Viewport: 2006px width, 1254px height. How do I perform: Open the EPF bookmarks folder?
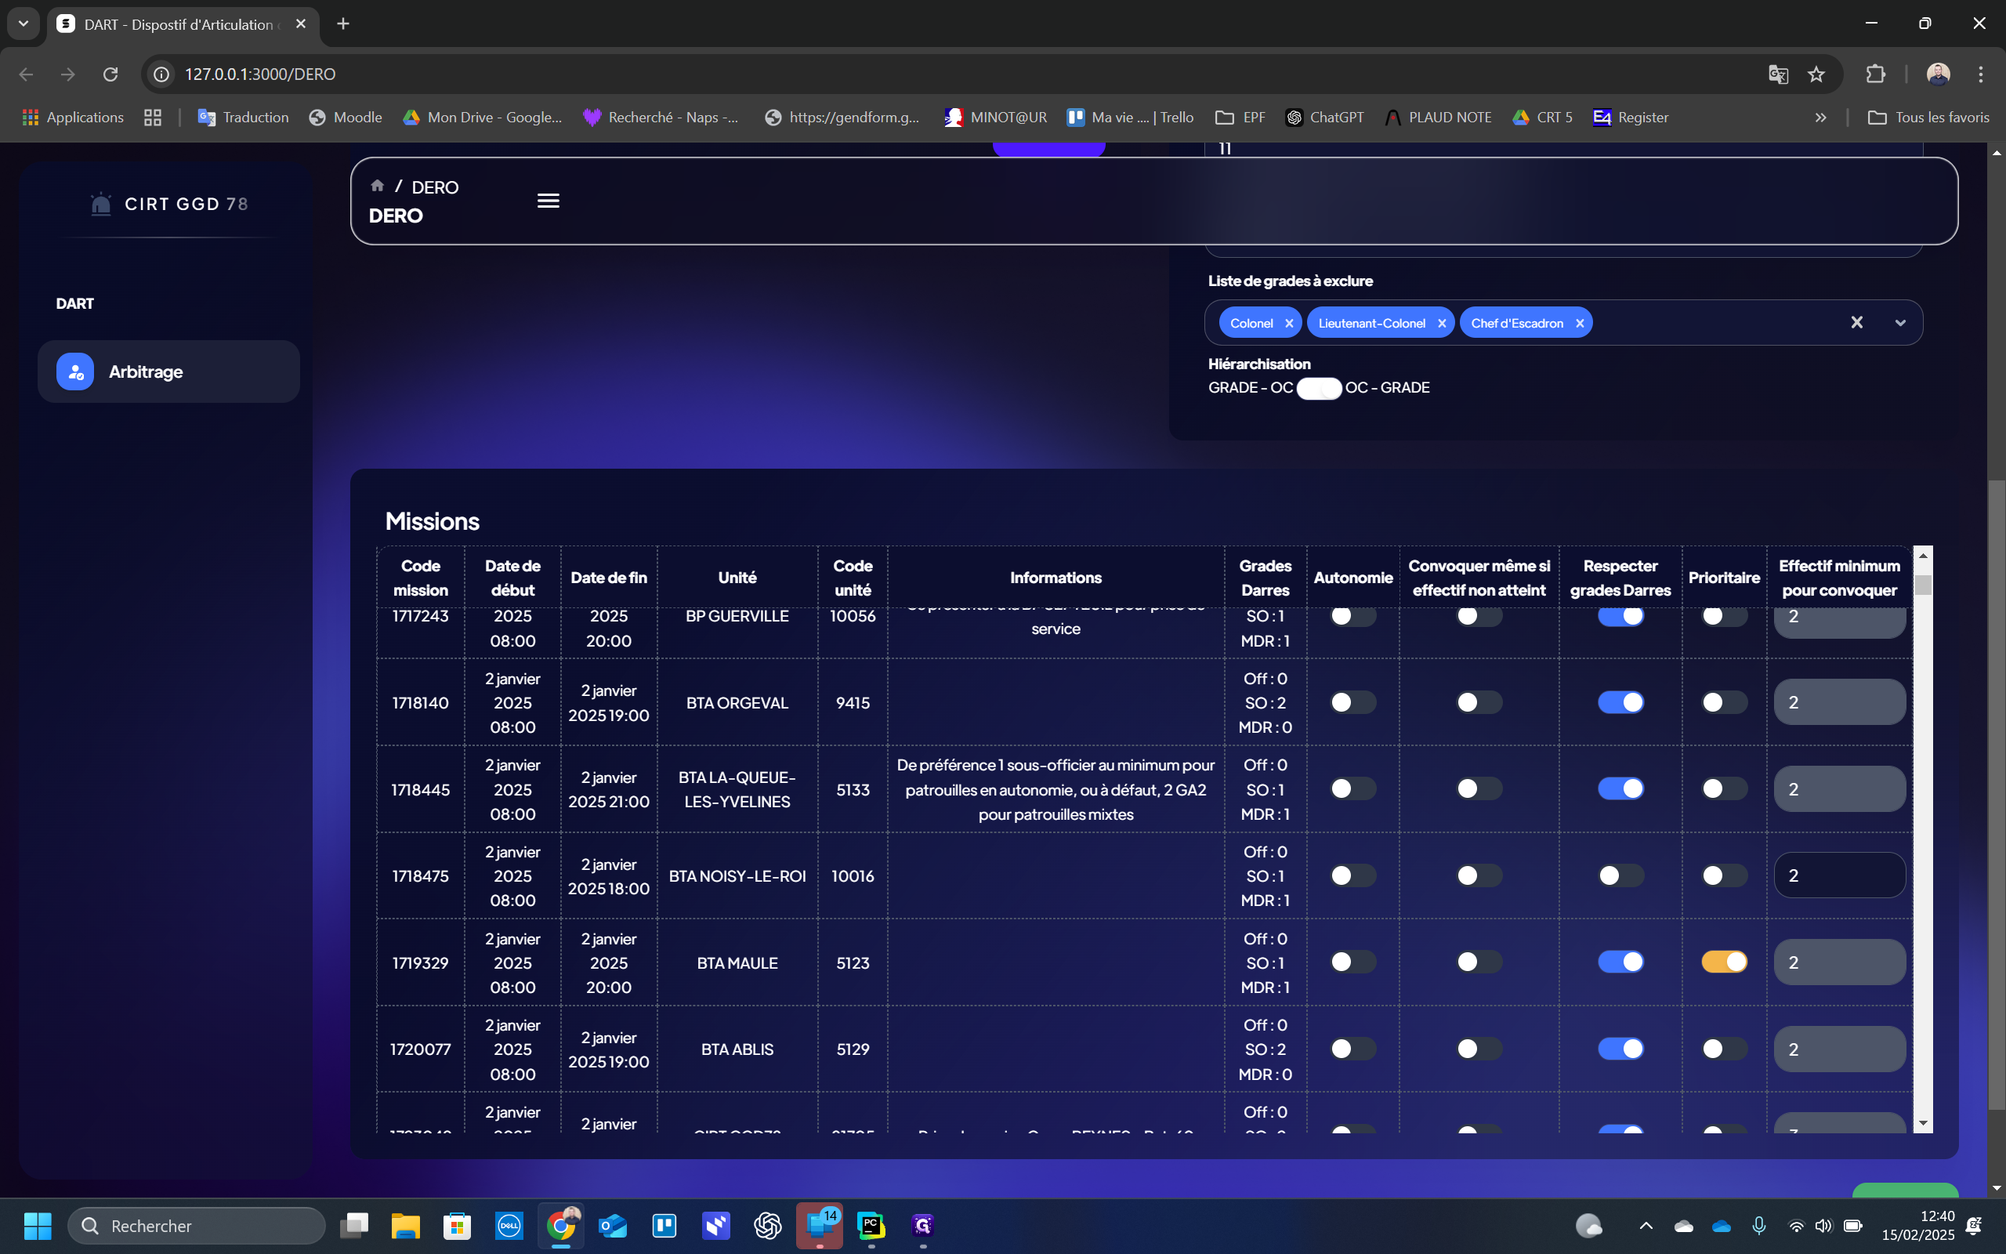click(1240, 118)
